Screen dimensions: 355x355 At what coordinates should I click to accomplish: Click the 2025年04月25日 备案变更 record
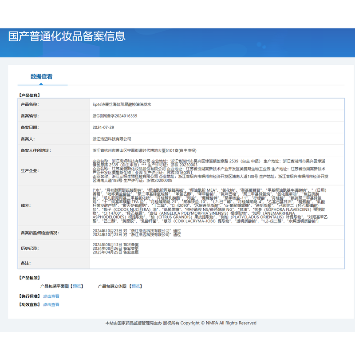115,252
